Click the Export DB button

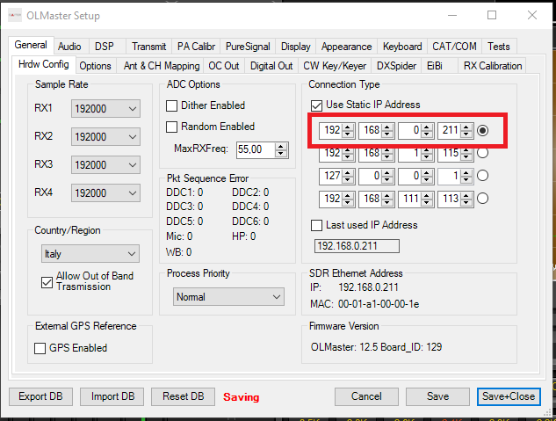(x=40, y=396)
